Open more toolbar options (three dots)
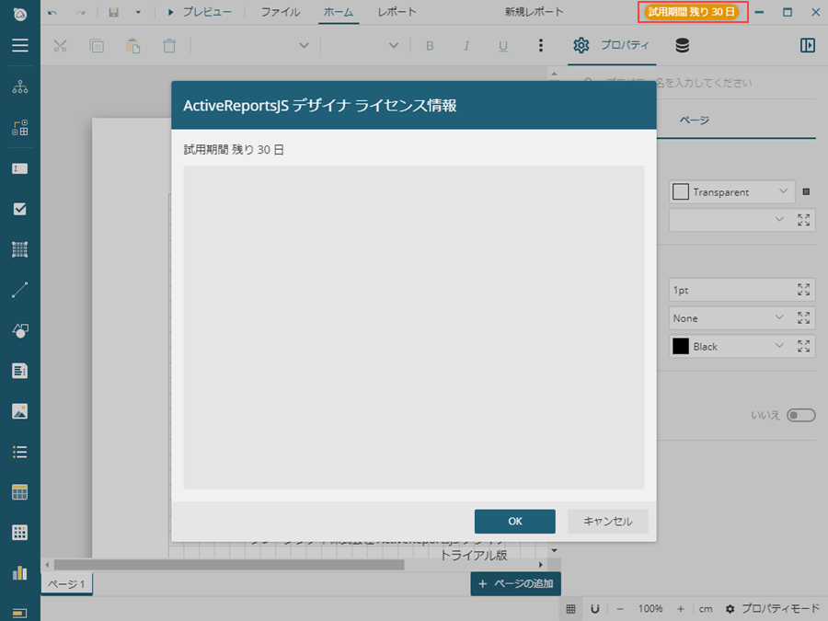The height and width of the screenshot is (621, 828). [540, 45]
